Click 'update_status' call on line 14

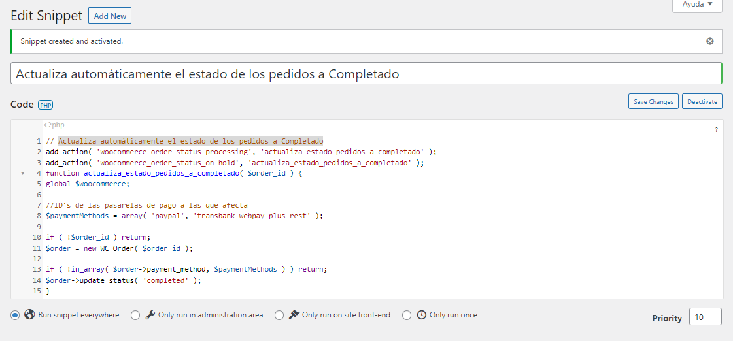click(x=107, y=280)
